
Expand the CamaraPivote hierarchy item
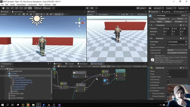point(7,71)
